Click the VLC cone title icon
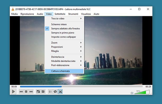162x104 pixels. [x=13, y=9]
